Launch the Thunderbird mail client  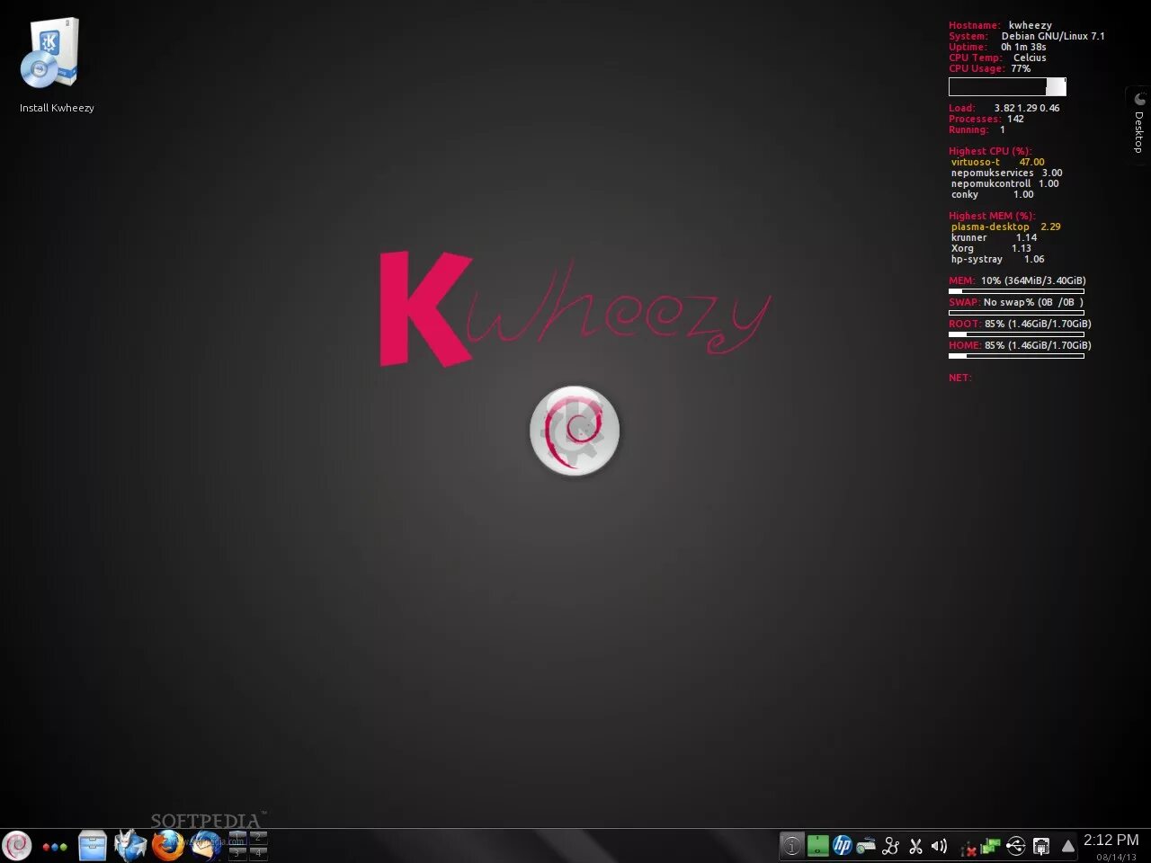(x=206, y=846)
